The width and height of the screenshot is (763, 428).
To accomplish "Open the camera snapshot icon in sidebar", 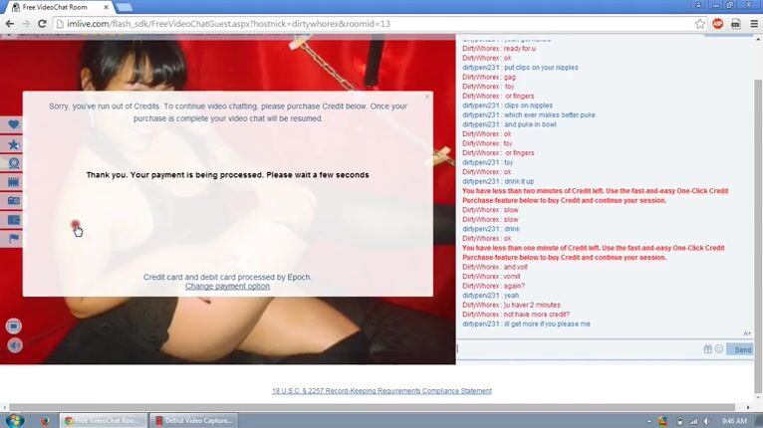I will click(x=14, y=201).
